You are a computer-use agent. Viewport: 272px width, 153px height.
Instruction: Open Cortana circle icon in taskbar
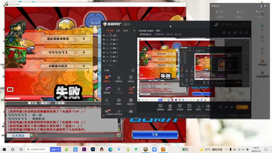pyautogui.click(x=13, y=149)
